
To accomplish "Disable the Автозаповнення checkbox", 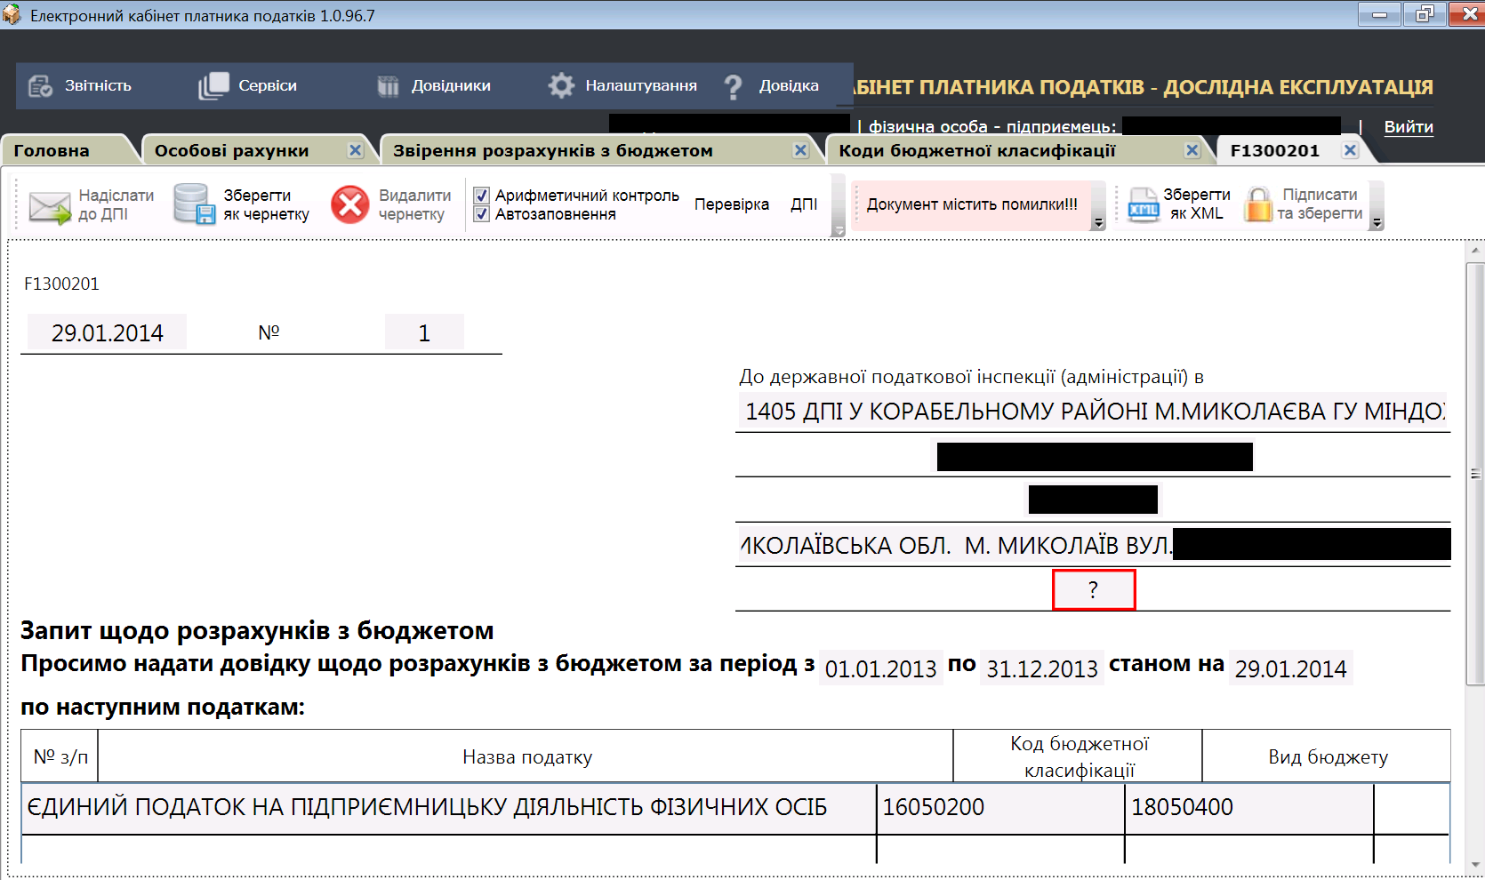I will click(482, 214).
